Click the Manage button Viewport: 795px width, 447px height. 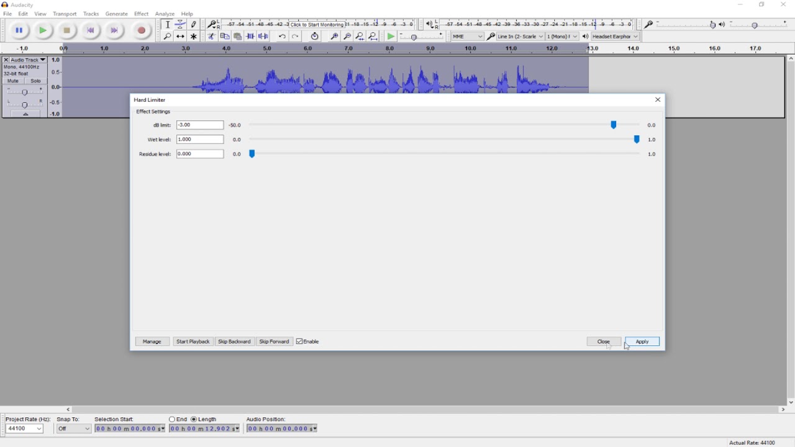152,341
